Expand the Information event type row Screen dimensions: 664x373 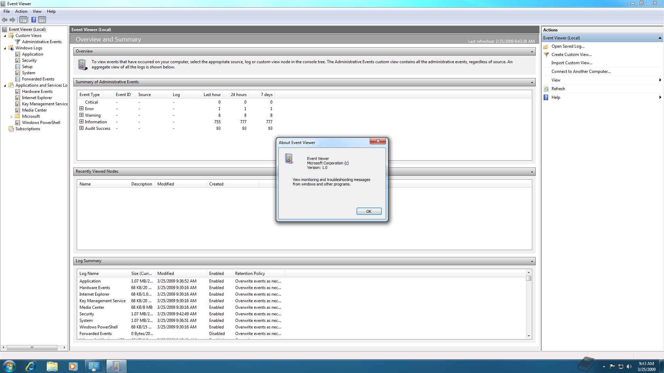pos(82,122)
